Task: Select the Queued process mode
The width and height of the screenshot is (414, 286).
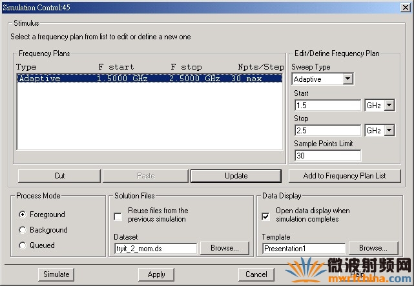Action: (23, 245)
